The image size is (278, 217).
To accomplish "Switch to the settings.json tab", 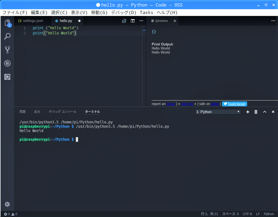I will (30, 21).
